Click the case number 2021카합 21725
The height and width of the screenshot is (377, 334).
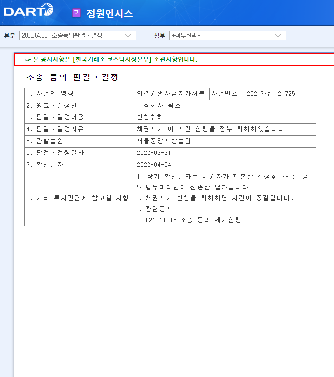click(271, 94)
